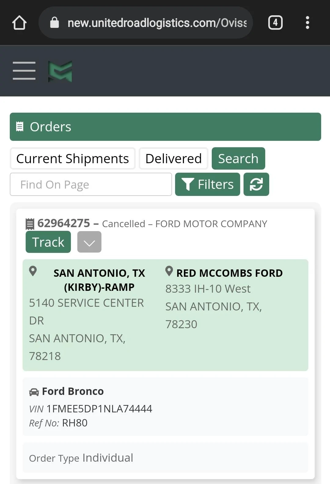330x484 pixels.
Task: Click the Track button
Action: 48,242
